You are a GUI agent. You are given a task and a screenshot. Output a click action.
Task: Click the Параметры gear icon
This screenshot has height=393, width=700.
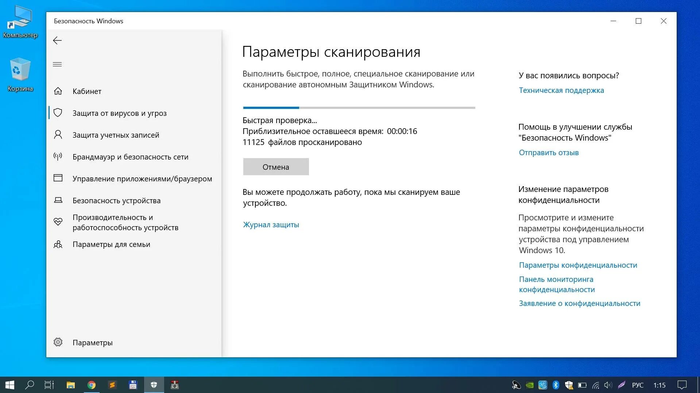point(58,342)
